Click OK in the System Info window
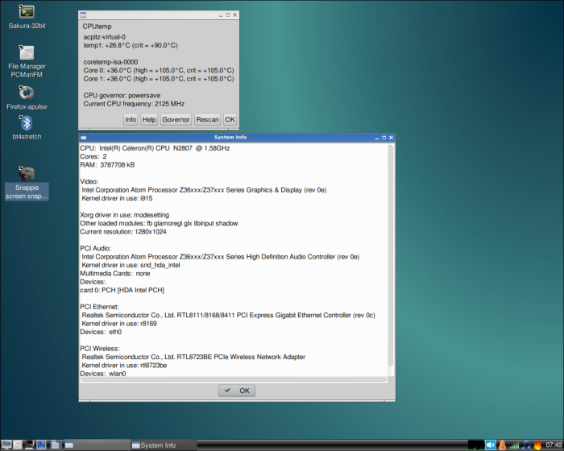564x451 pixels. click(237, 391)
